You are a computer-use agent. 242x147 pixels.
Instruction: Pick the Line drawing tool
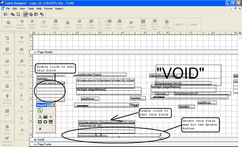click(x=51, y=117)
